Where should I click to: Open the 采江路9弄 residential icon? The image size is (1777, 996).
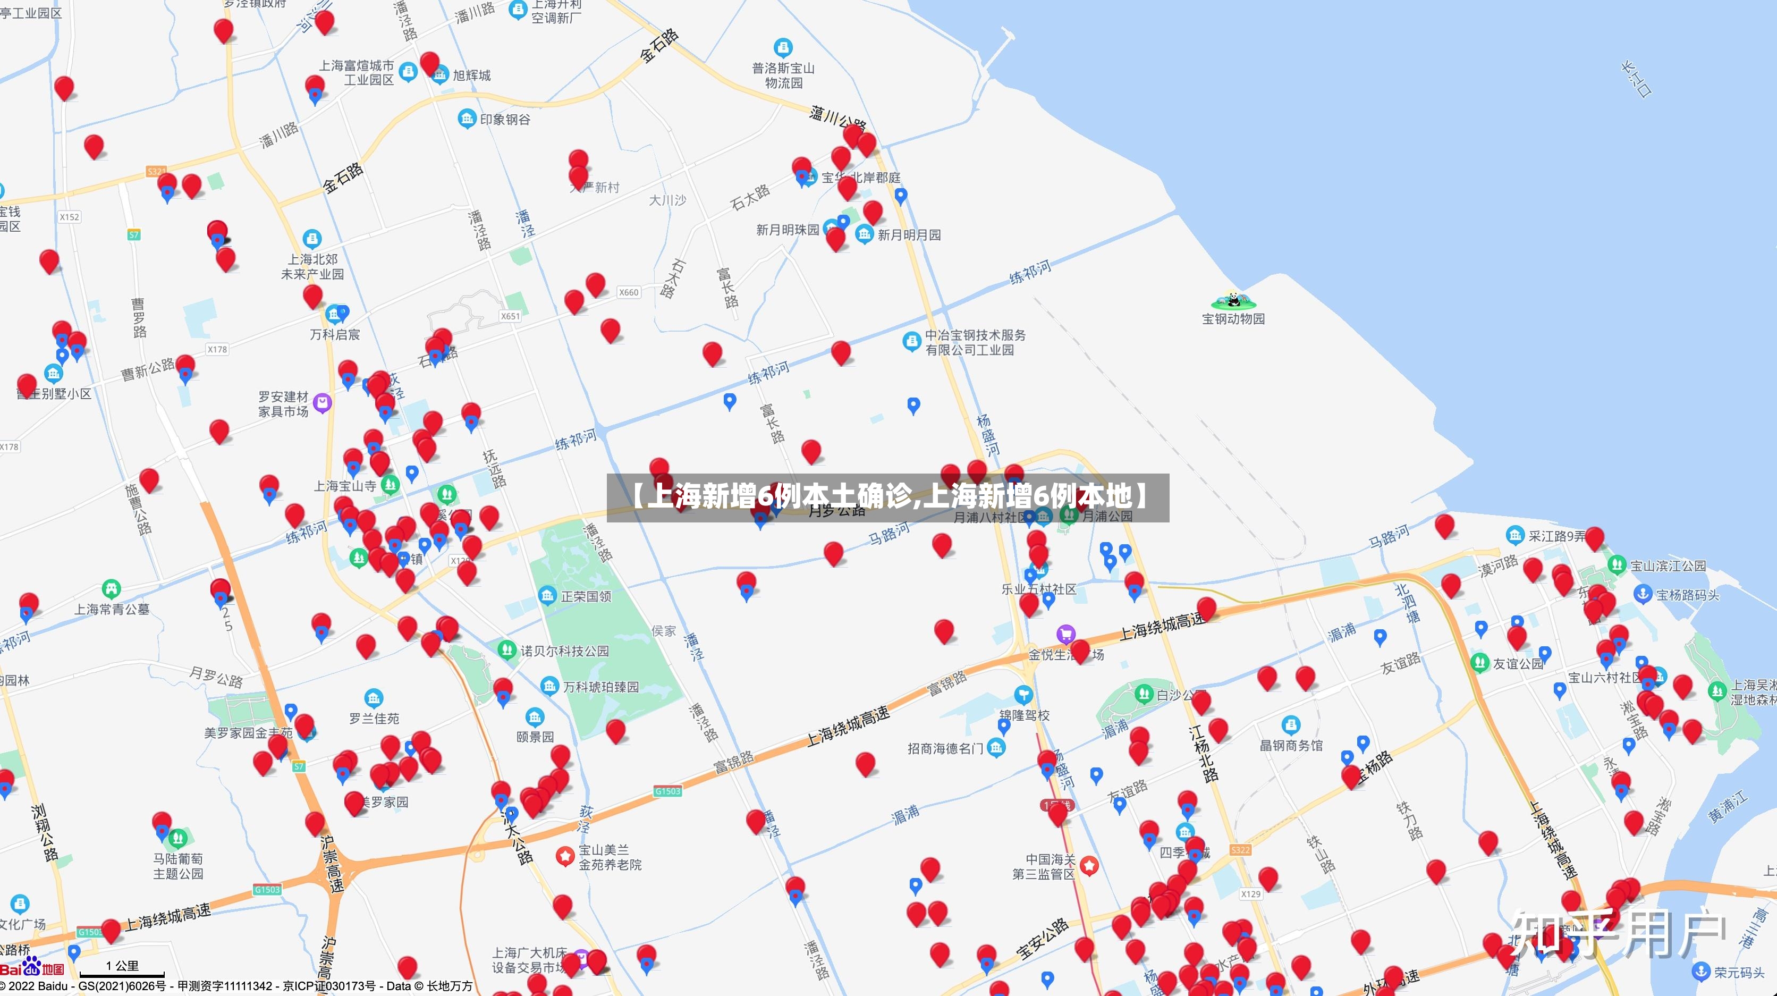pyautogui.click(x=1516, y=535)
